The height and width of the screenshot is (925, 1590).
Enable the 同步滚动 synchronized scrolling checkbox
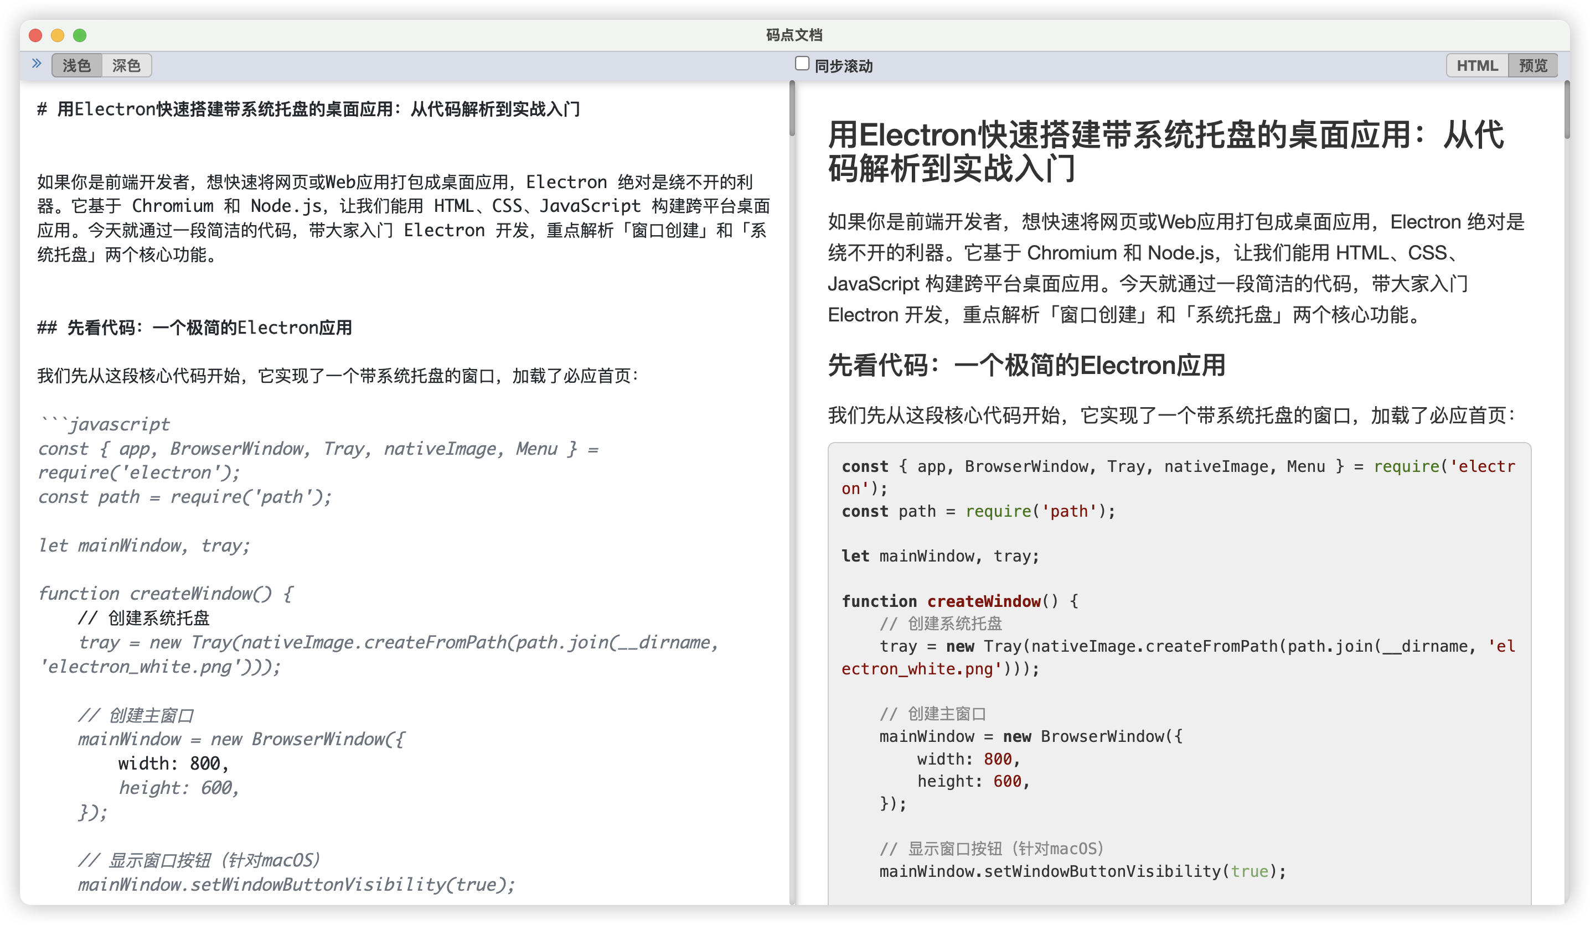802,63
